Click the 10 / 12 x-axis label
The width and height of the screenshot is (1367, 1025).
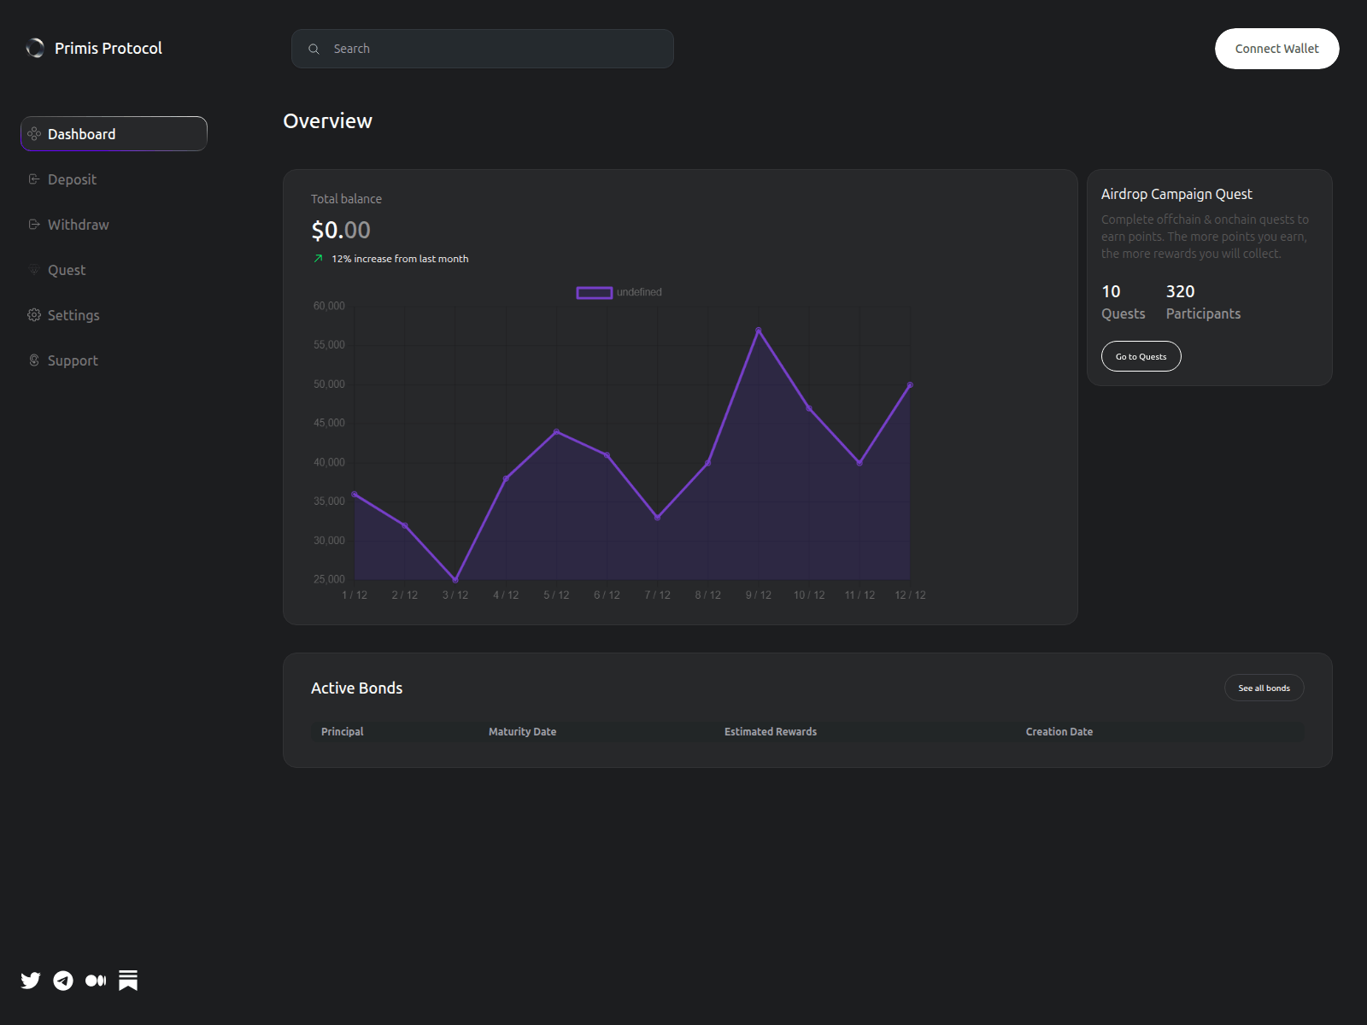(x=809, y=595)
